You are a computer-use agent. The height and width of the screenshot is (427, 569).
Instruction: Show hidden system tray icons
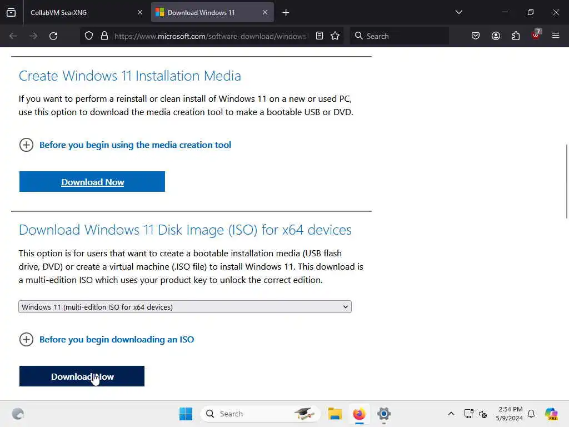click(x=451, y=414)
